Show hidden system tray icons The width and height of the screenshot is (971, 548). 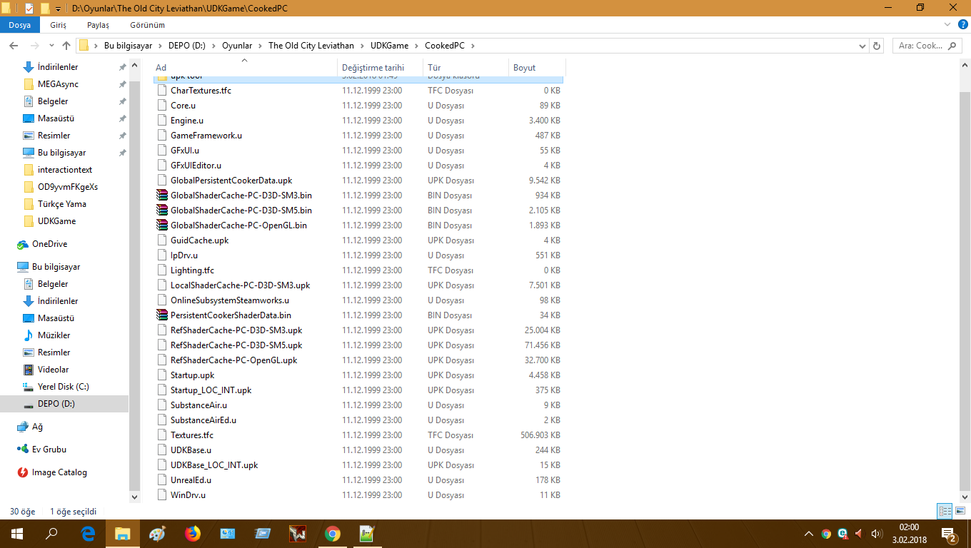tap(808, 534)
